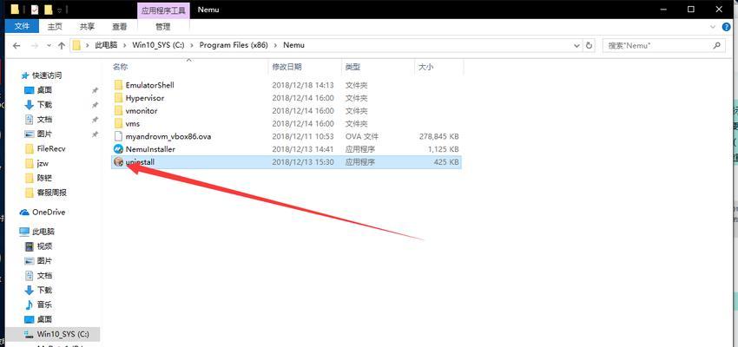Expand the address bar history dropdown
Image resolution: width=738 pixels, height=347 pixels.
click(577, 46)
